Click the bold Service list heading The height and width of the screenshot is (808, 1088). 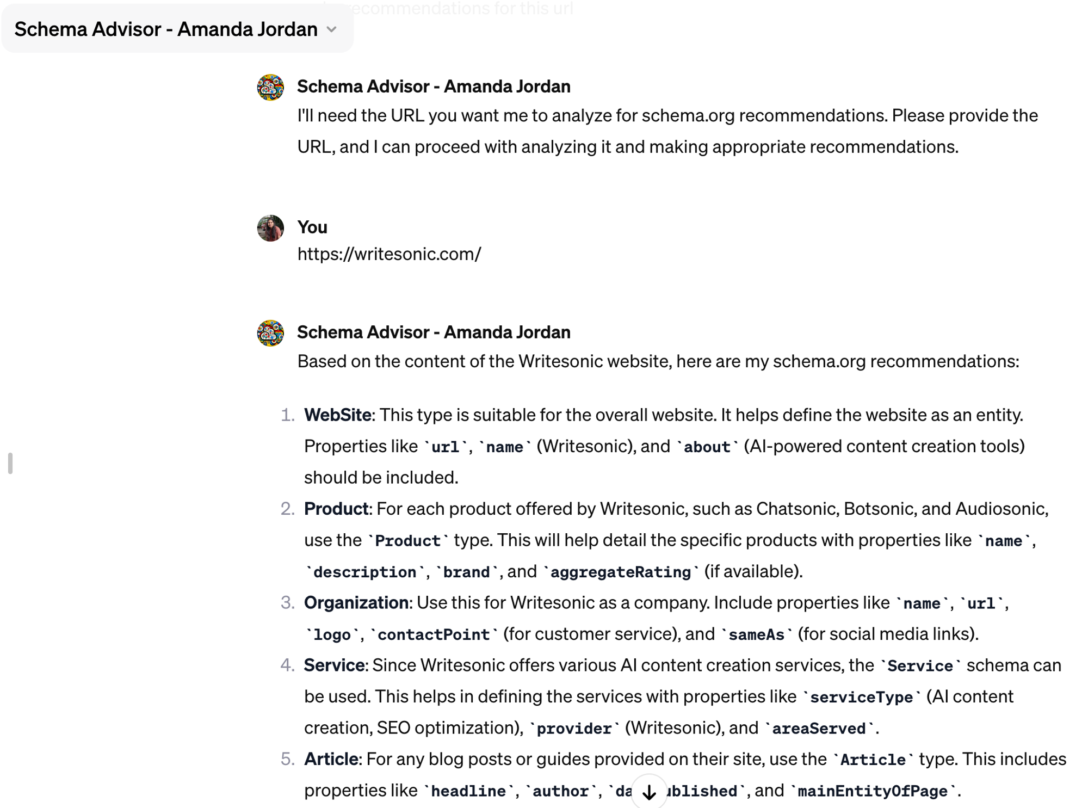pyautogui.click(x=335, y=665)
